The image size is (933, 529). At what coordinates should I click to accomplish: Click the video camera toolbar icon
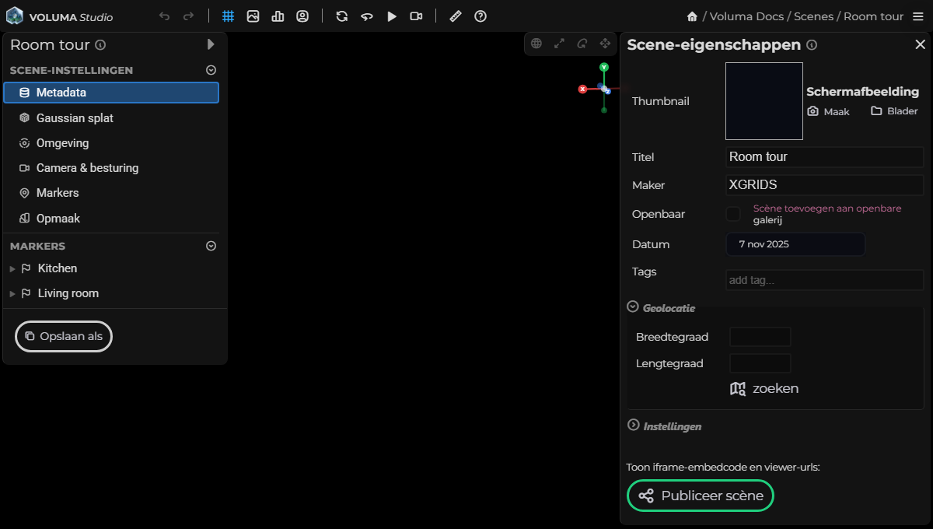(416, 16)
